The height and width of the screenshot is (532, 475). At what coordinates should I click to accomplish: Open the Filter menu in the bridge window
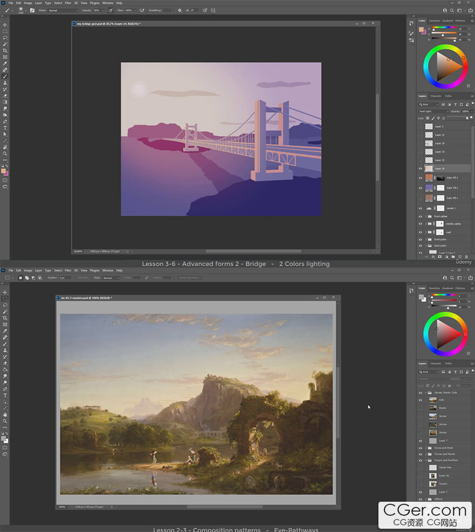[68, 3]
